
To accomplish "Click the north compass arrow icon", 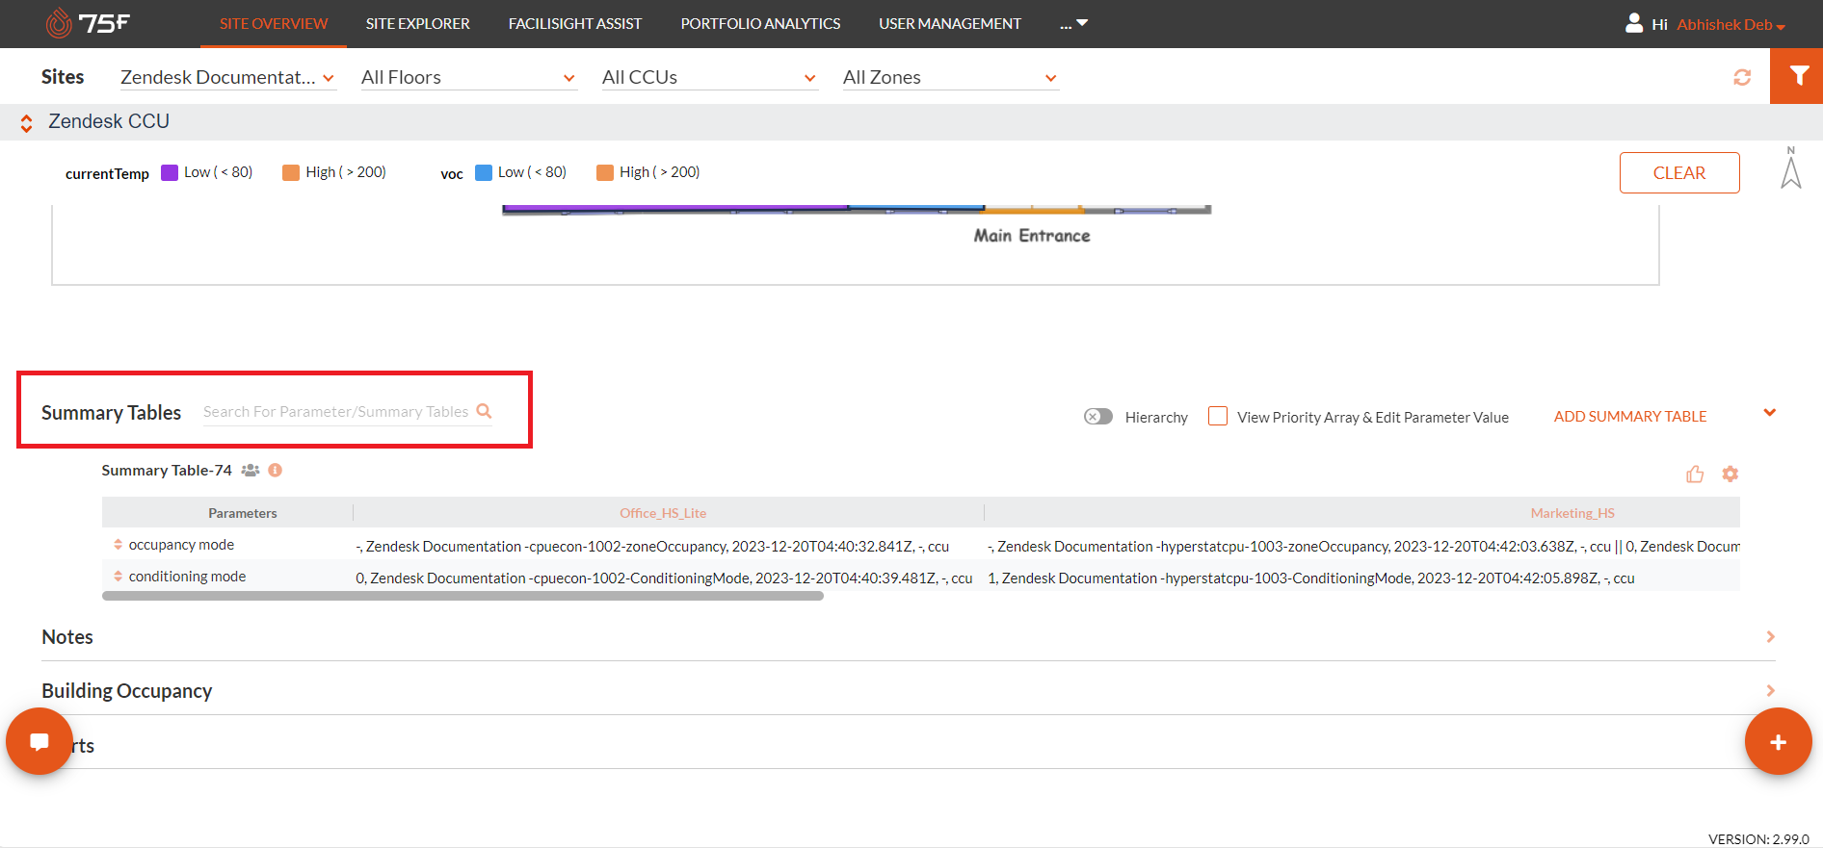I will click(1791, 168).
